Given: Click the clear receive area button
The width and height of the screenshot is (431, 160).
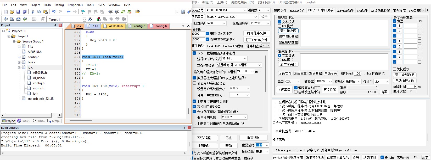Looking at the screenshot, I should pyautogui.click(x=288, y=31).
